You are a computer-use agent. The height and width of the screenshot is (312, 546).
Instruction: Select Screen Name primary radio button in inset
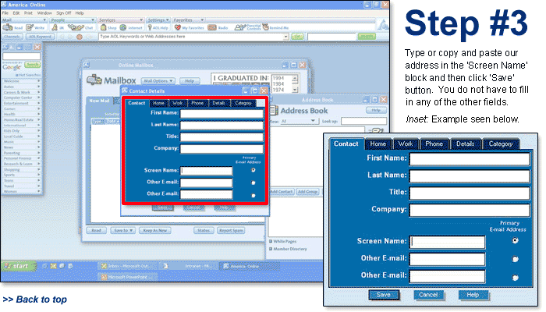tap(515, 241)
